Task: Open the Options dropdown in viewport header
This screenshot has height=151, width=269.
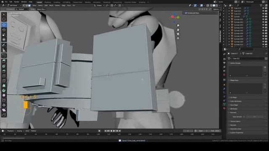Action: pos(216,9)
